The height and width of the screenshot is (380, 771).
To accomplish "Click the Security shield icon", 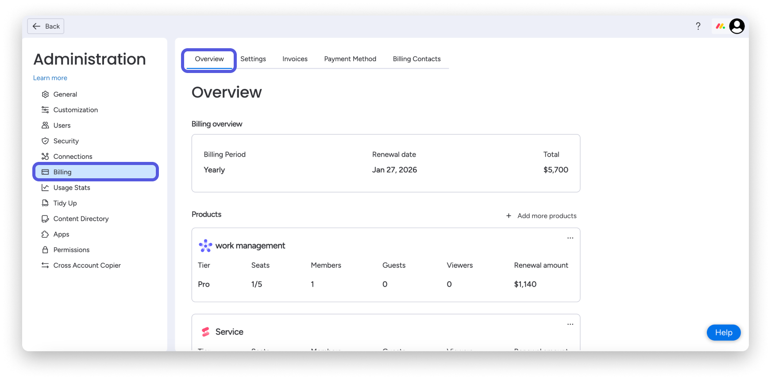I will 45,141.
